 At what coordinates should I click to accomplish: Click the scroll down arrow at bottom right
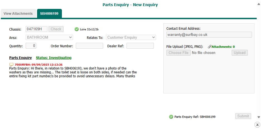pos(259,117)
